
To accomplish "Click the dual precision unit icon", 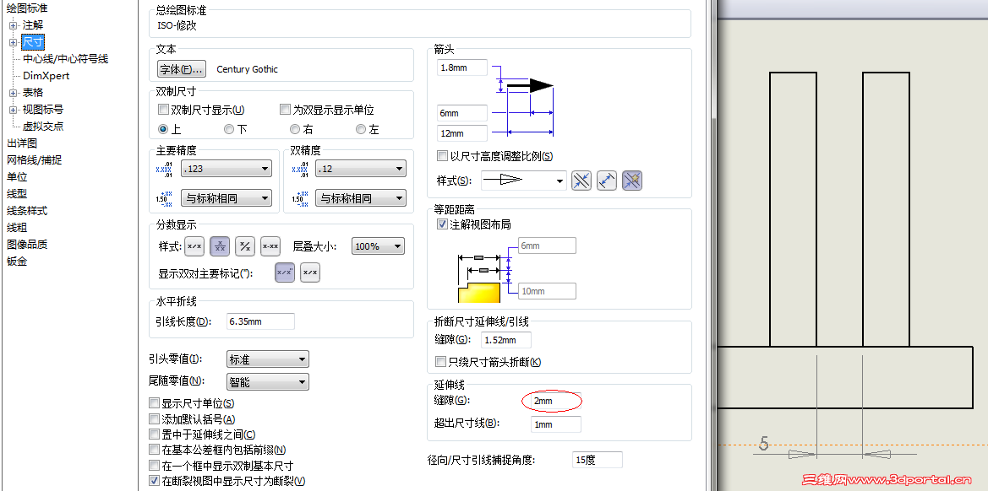I will pyautogui.click(x=300, y=169).
